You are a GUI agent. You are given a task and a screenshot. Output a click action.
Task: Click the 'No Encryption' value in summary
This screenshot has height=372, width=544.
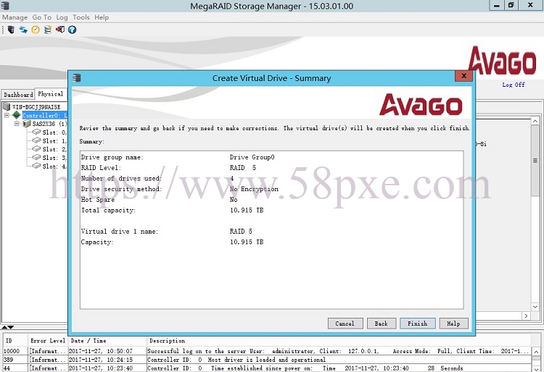254,189
